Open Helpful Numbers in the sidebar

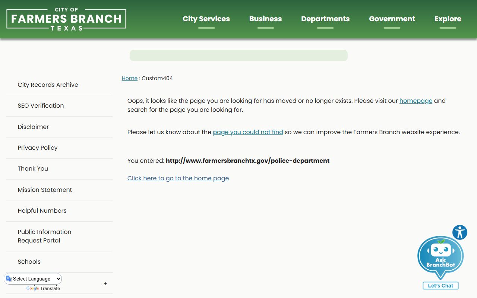click(x=59, y=211)
